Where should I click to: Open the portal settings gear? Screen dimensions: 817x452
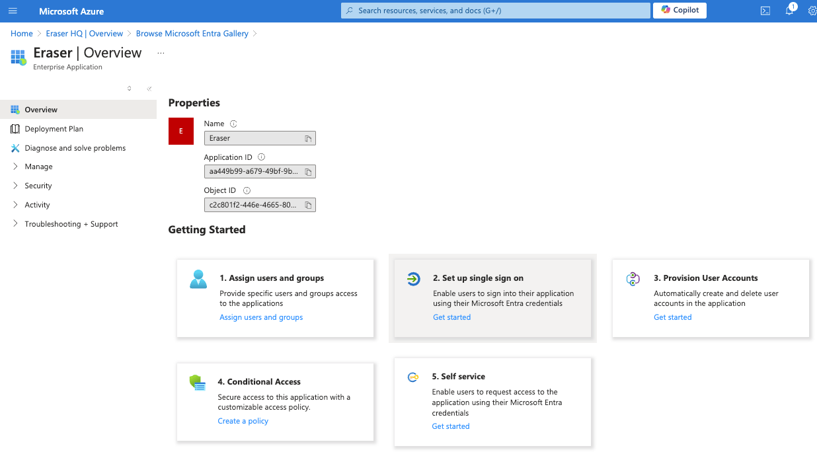[x=812, y=11]
